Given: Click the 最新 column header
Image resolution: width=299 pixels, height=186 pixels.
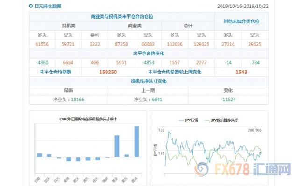Looking at the screenshot, I should click(x=69, y=90).
